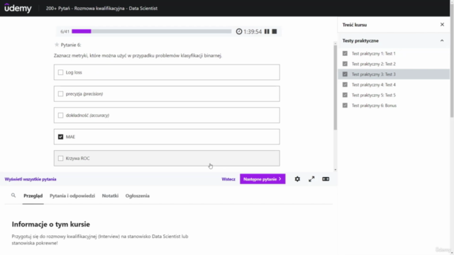Click the 6/41 question counter
The height and width of the screenshot is (255, 454).
point(65,31)
